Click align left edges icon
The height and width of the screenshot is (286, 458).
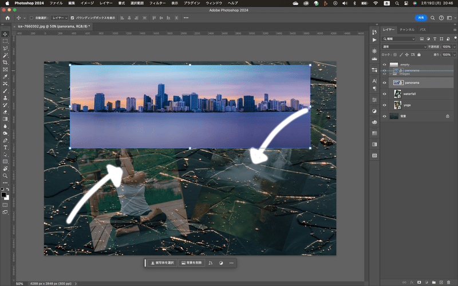point(122,18)
